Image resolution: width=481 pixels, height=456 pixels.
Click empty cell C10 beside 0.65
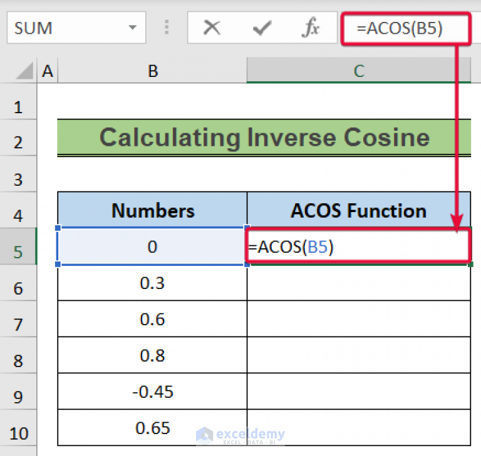point(359,427)
